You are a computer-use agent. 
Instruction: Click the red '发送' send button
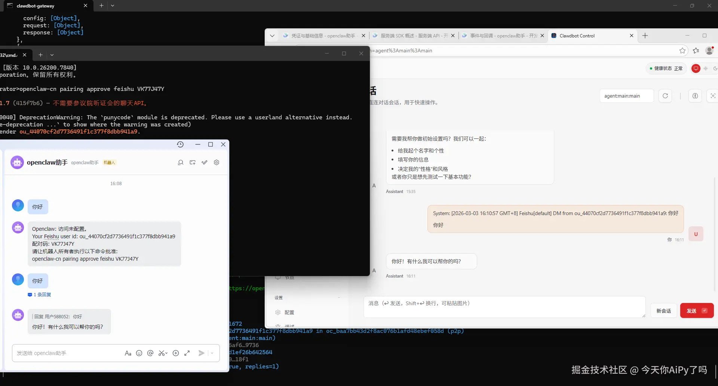(x=697, y=311)
